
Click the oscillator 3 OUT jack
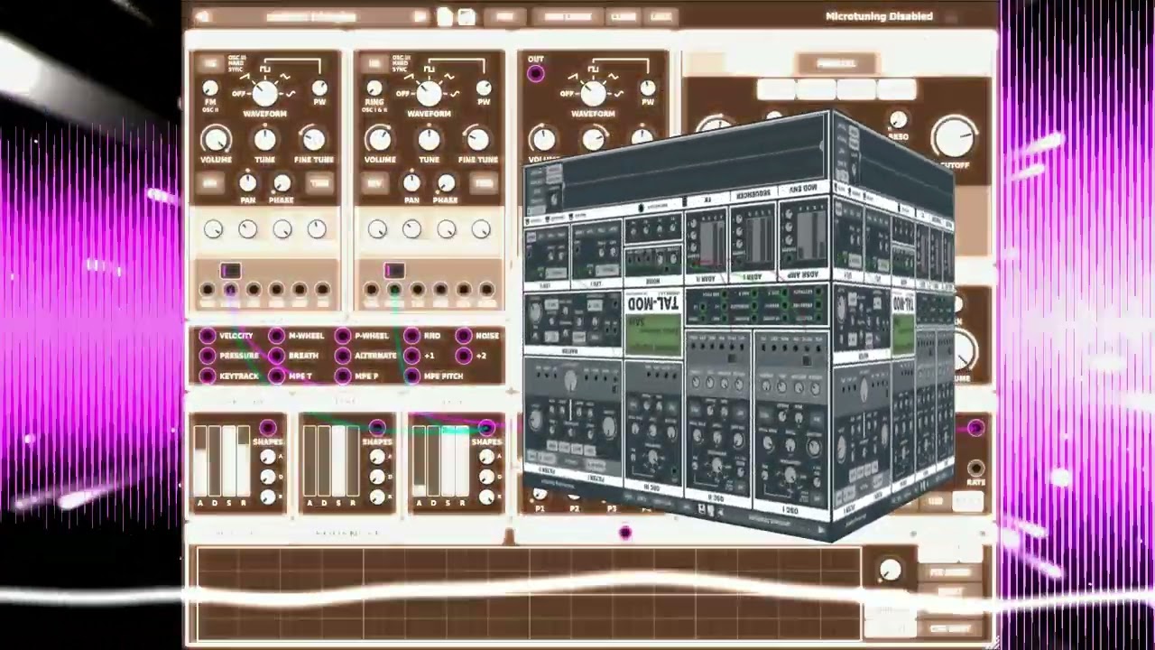535,74
